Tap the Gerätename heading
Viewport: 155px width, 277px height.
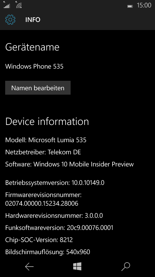tap(32, 47)
